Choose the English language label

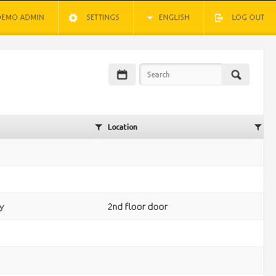pyautogui.click(x=174, y=17)
